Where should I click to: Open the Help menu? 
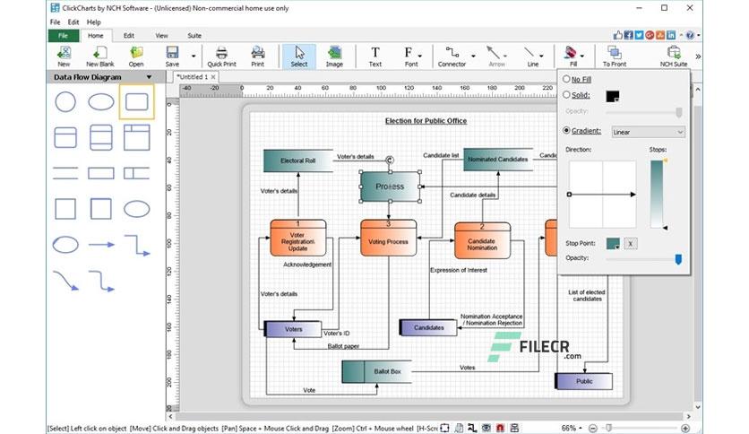pyautogui.click(x=93, y=22)
